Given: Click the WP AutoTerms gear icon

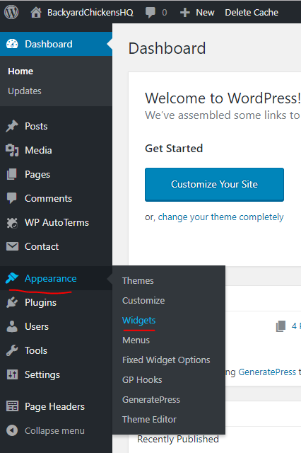Looking at the screenshot, I should coord(12,222).
